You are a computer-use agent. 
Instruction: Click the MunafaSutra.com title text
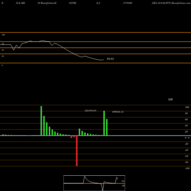(181, 3)
